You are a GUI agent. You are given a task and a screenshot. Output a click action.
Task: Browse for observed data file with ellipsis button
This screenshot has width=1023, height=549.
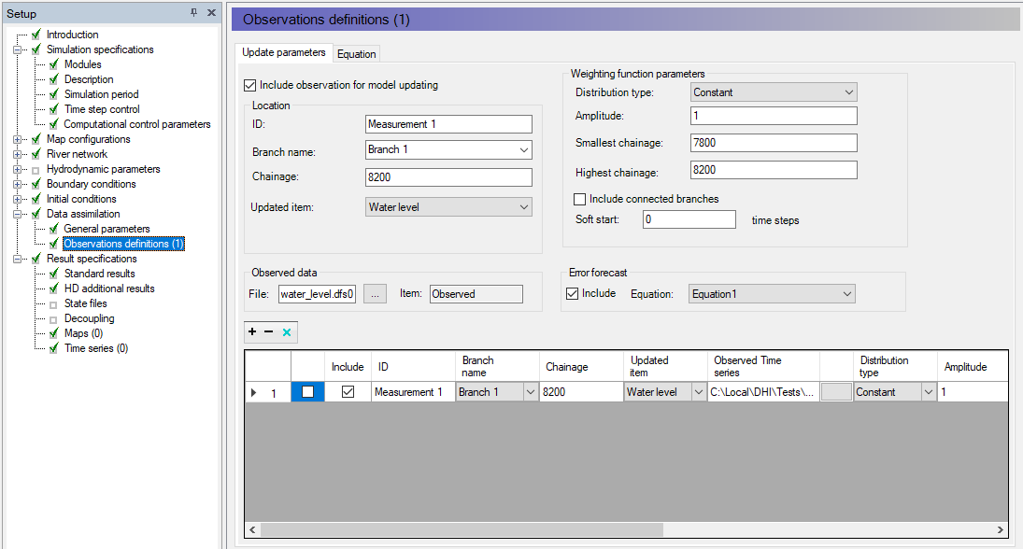pyautogui.click(x=375, y=294)
